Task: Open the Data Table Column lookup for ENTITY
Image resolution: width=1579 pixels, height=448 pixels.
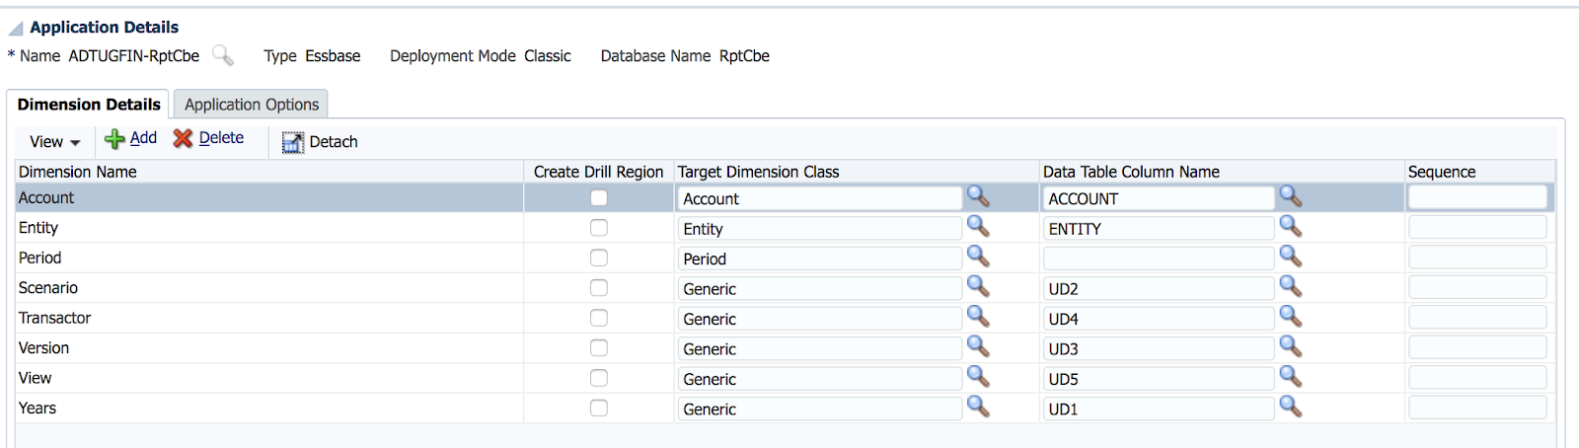Action: pos(1290,227)
